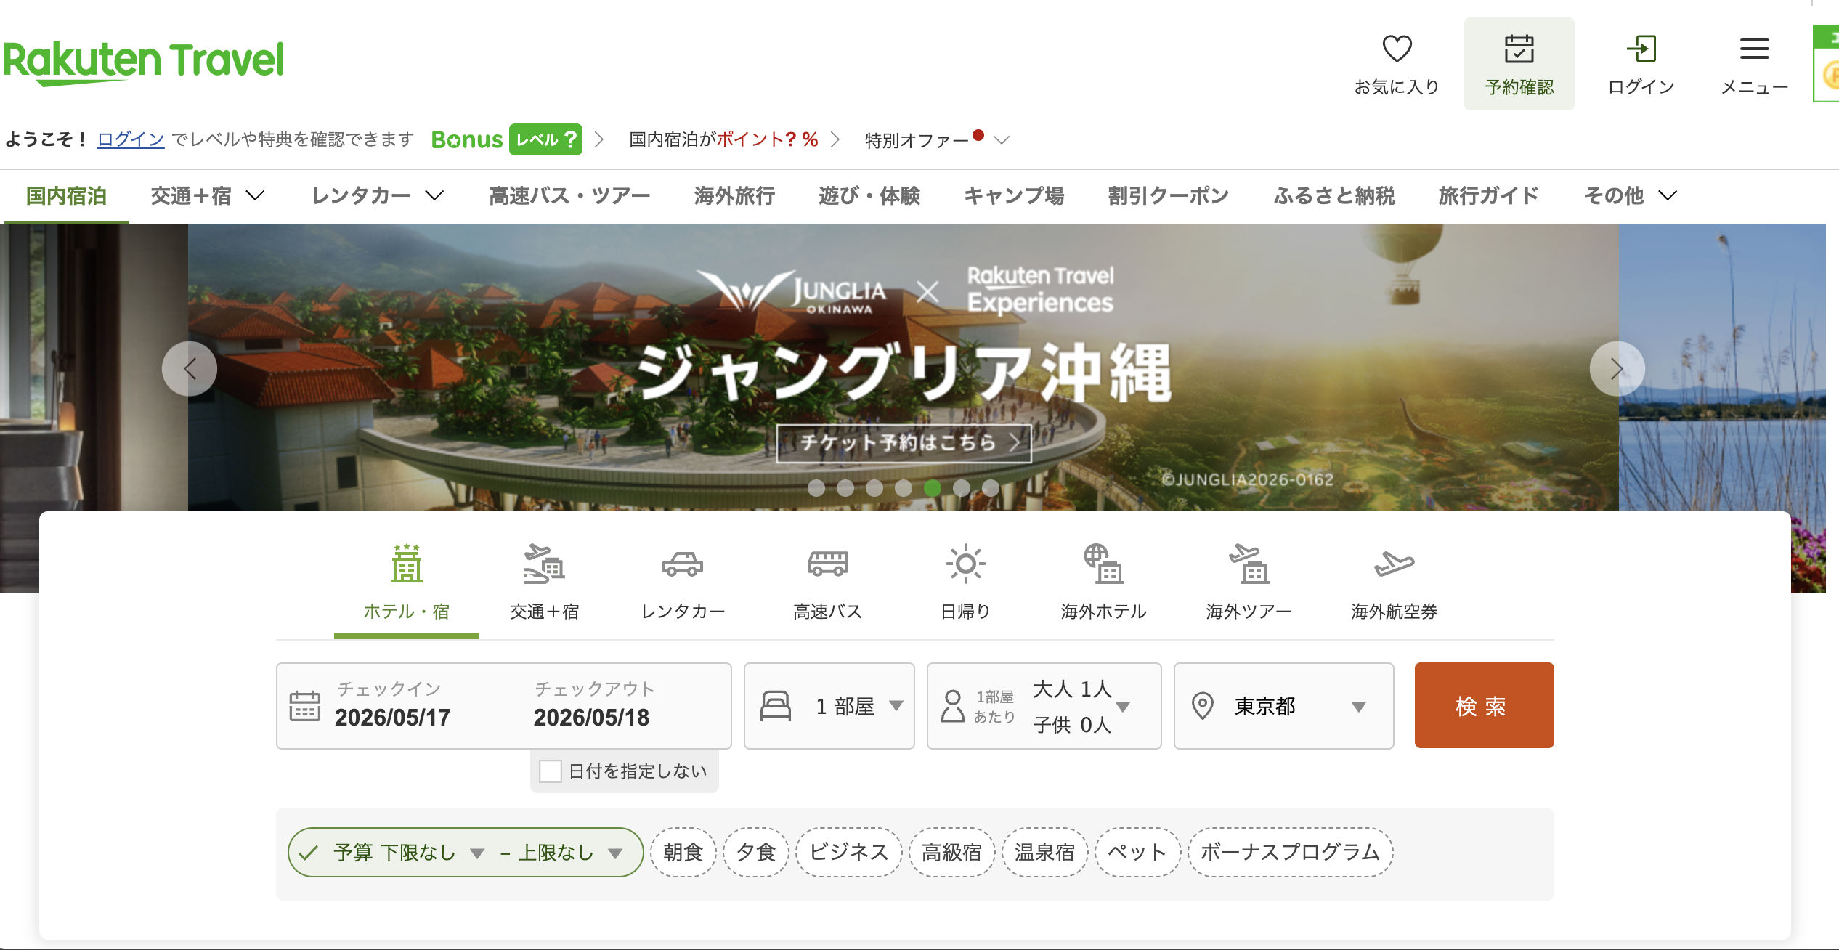
Task: Click the ジャングリア沖縄 banner image
Action: 904,368
